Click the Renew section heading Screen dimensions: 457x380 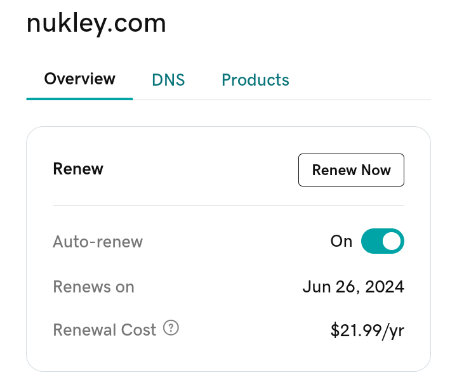pyautogui.click(x=78, y=169)
